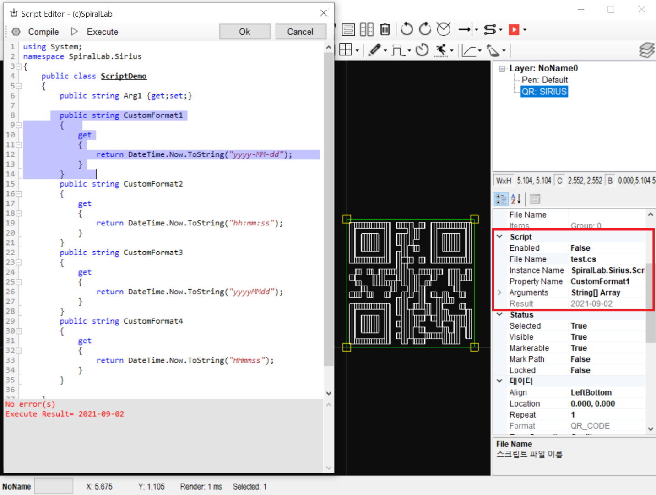Toggle the Markerable property value True
Screen dimensions: 656x495
pyautogui.click(x=579, y=348)
